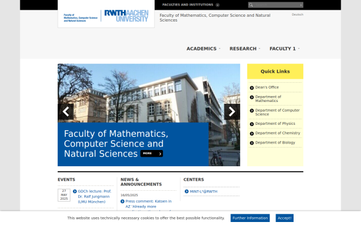Open the Department of Chemistry link
The height and width of the screenshot is (225, 361).
(x=277, y=133)
